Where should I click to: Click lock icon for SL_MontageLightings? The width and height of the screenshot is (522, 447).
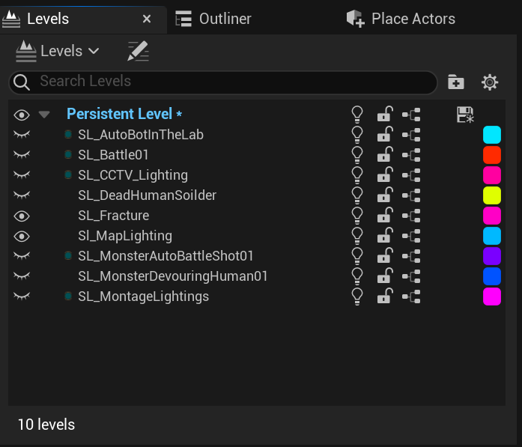click(383, 297)
